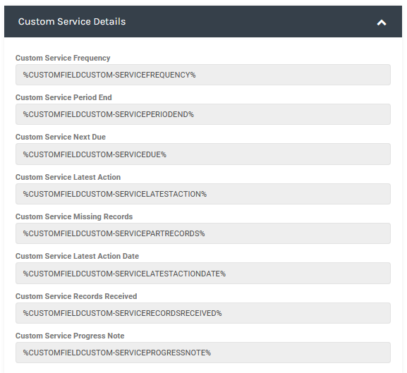Viewport: 407px width, 373px height.
Task: Click the SERVICELATESTACTIONDATE placeholder field
Action: 203,273
